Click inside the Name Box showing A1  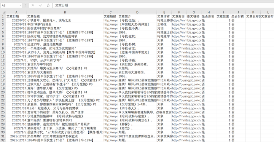[10, 5]
